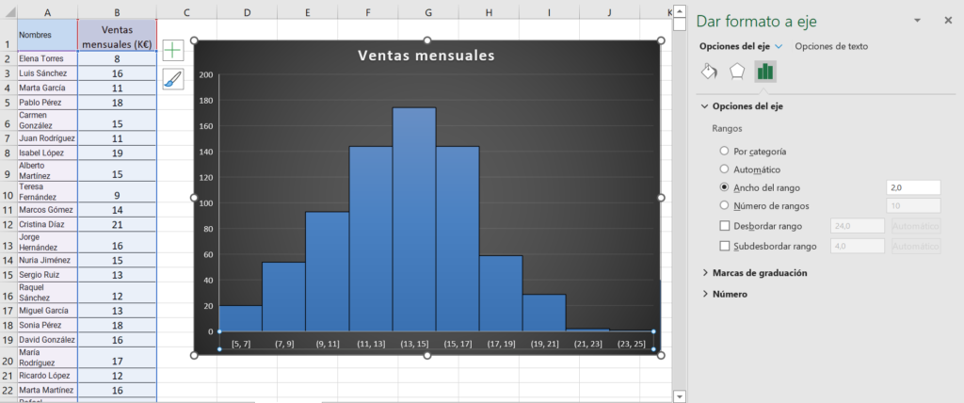
Task: Select column D header
Action: [x=247, y=12]
